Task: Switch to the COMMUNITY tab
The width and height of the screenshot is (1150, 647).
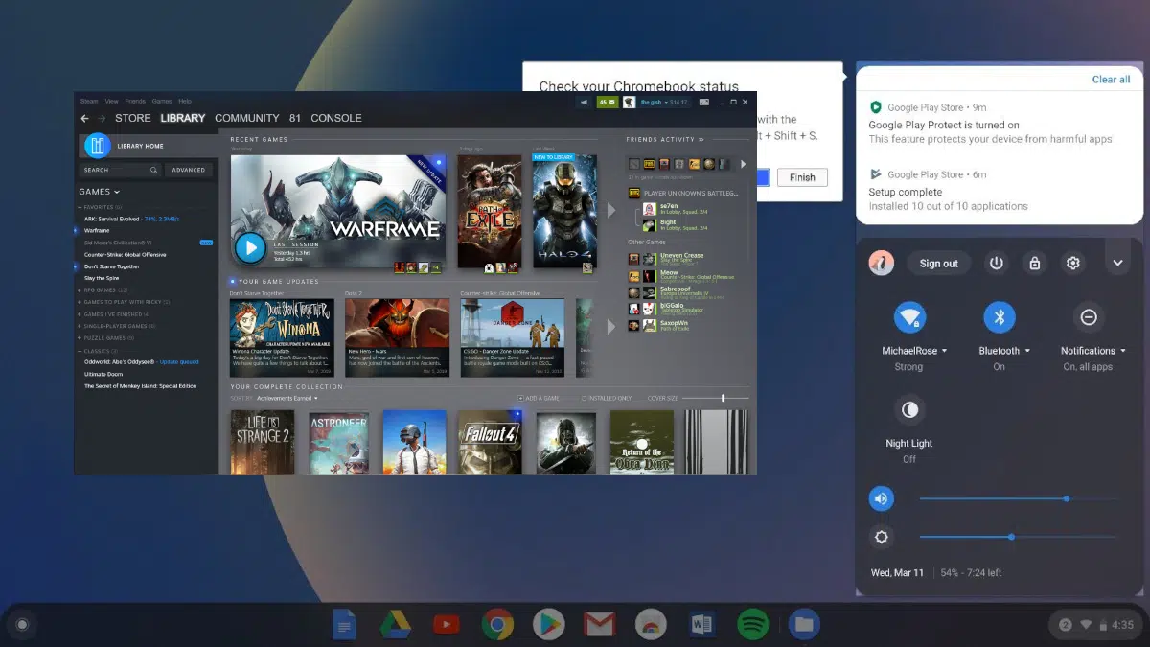Action: coord(247,118)
